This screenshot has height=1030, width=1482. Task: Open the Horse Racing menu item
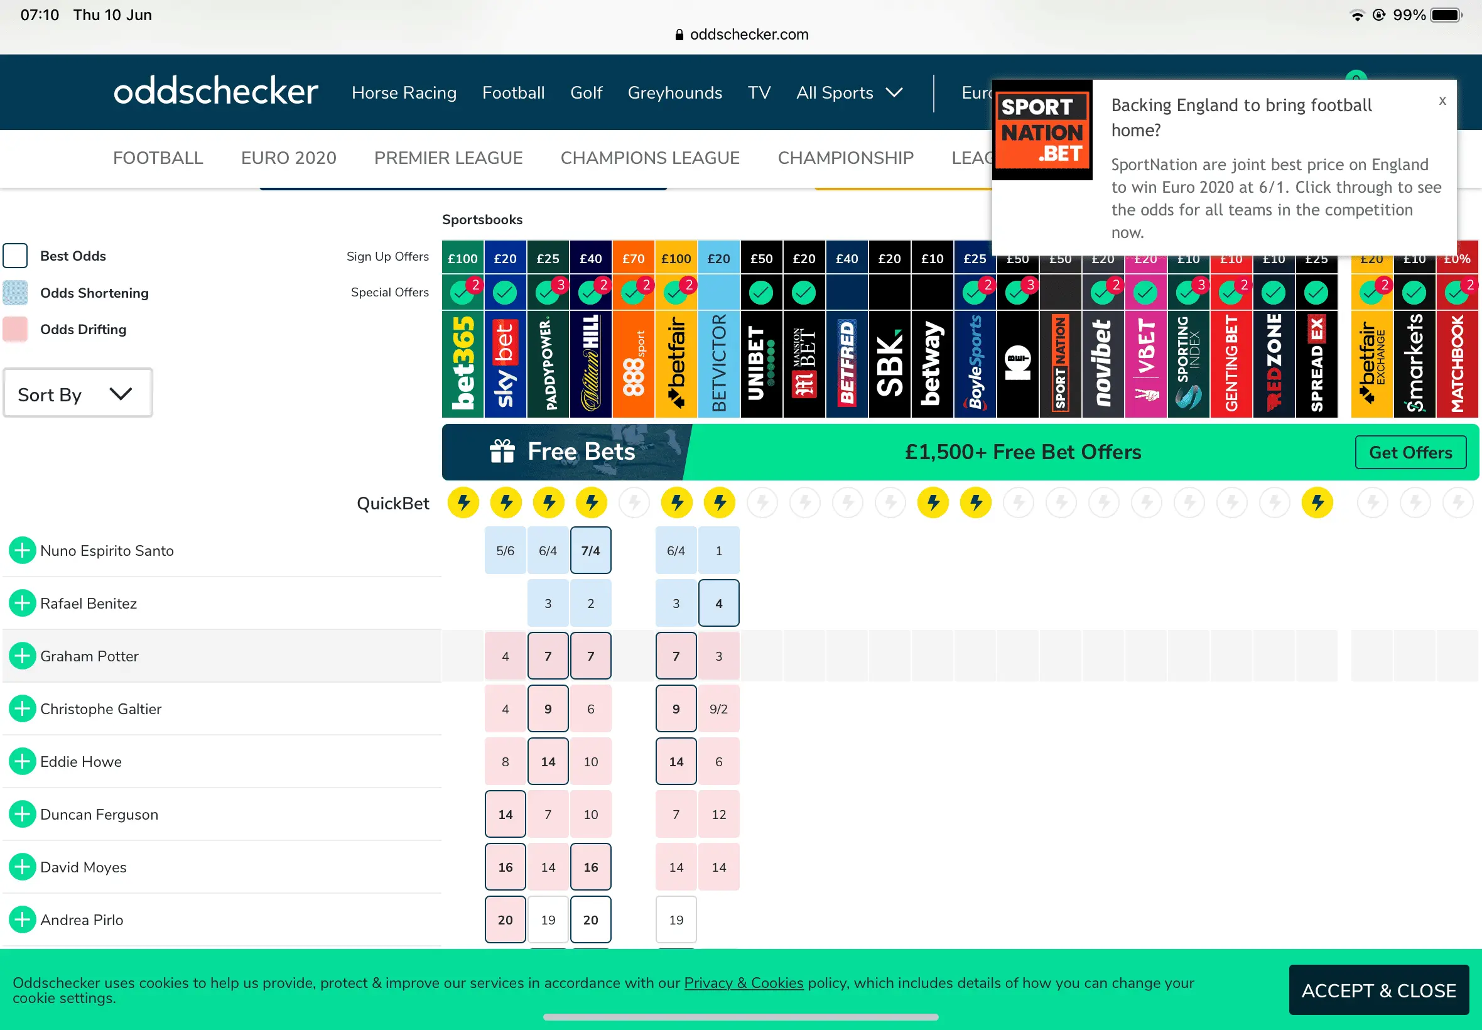(x=404, y=93)
